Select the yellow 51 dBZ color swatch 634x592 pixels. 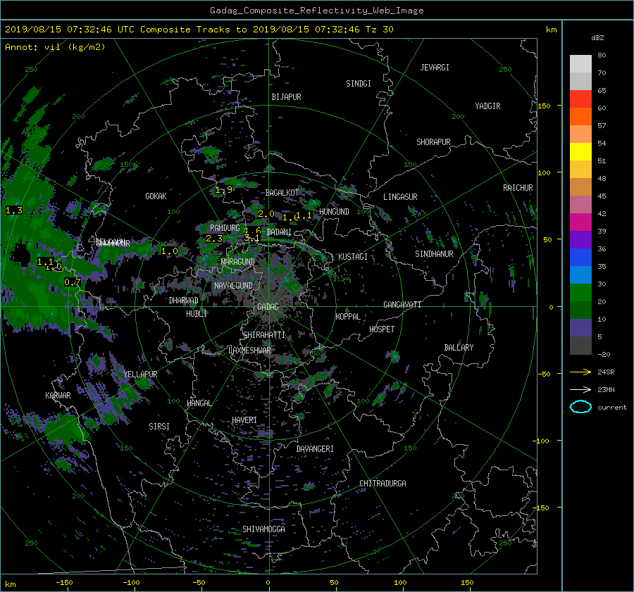click(x=580, y=151)
